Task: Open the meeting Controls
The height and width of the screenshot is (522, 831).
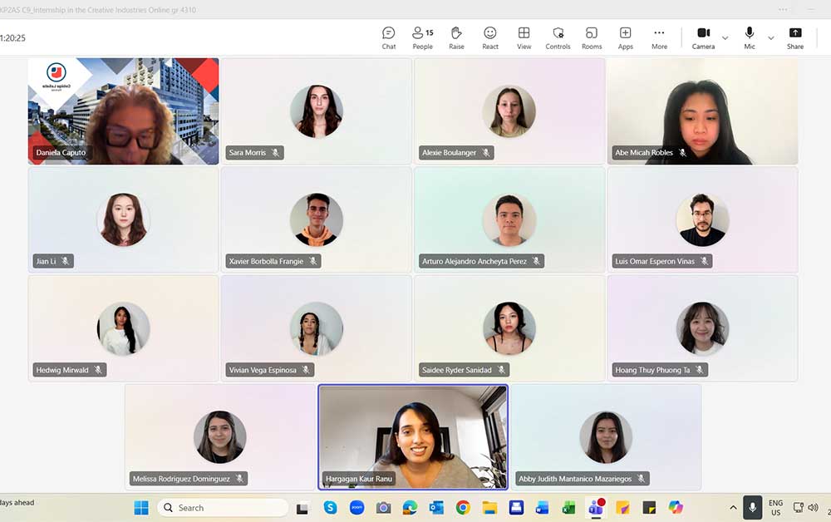Action: pos(558,37)
